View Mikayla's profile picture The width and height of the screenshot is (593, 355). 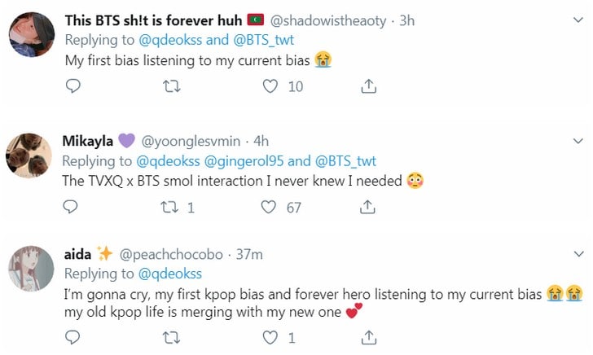pyautogui.click(x=28, y=155)
